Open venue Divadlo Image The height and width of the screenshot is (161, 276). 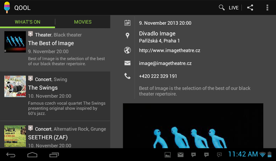point(157,33)
